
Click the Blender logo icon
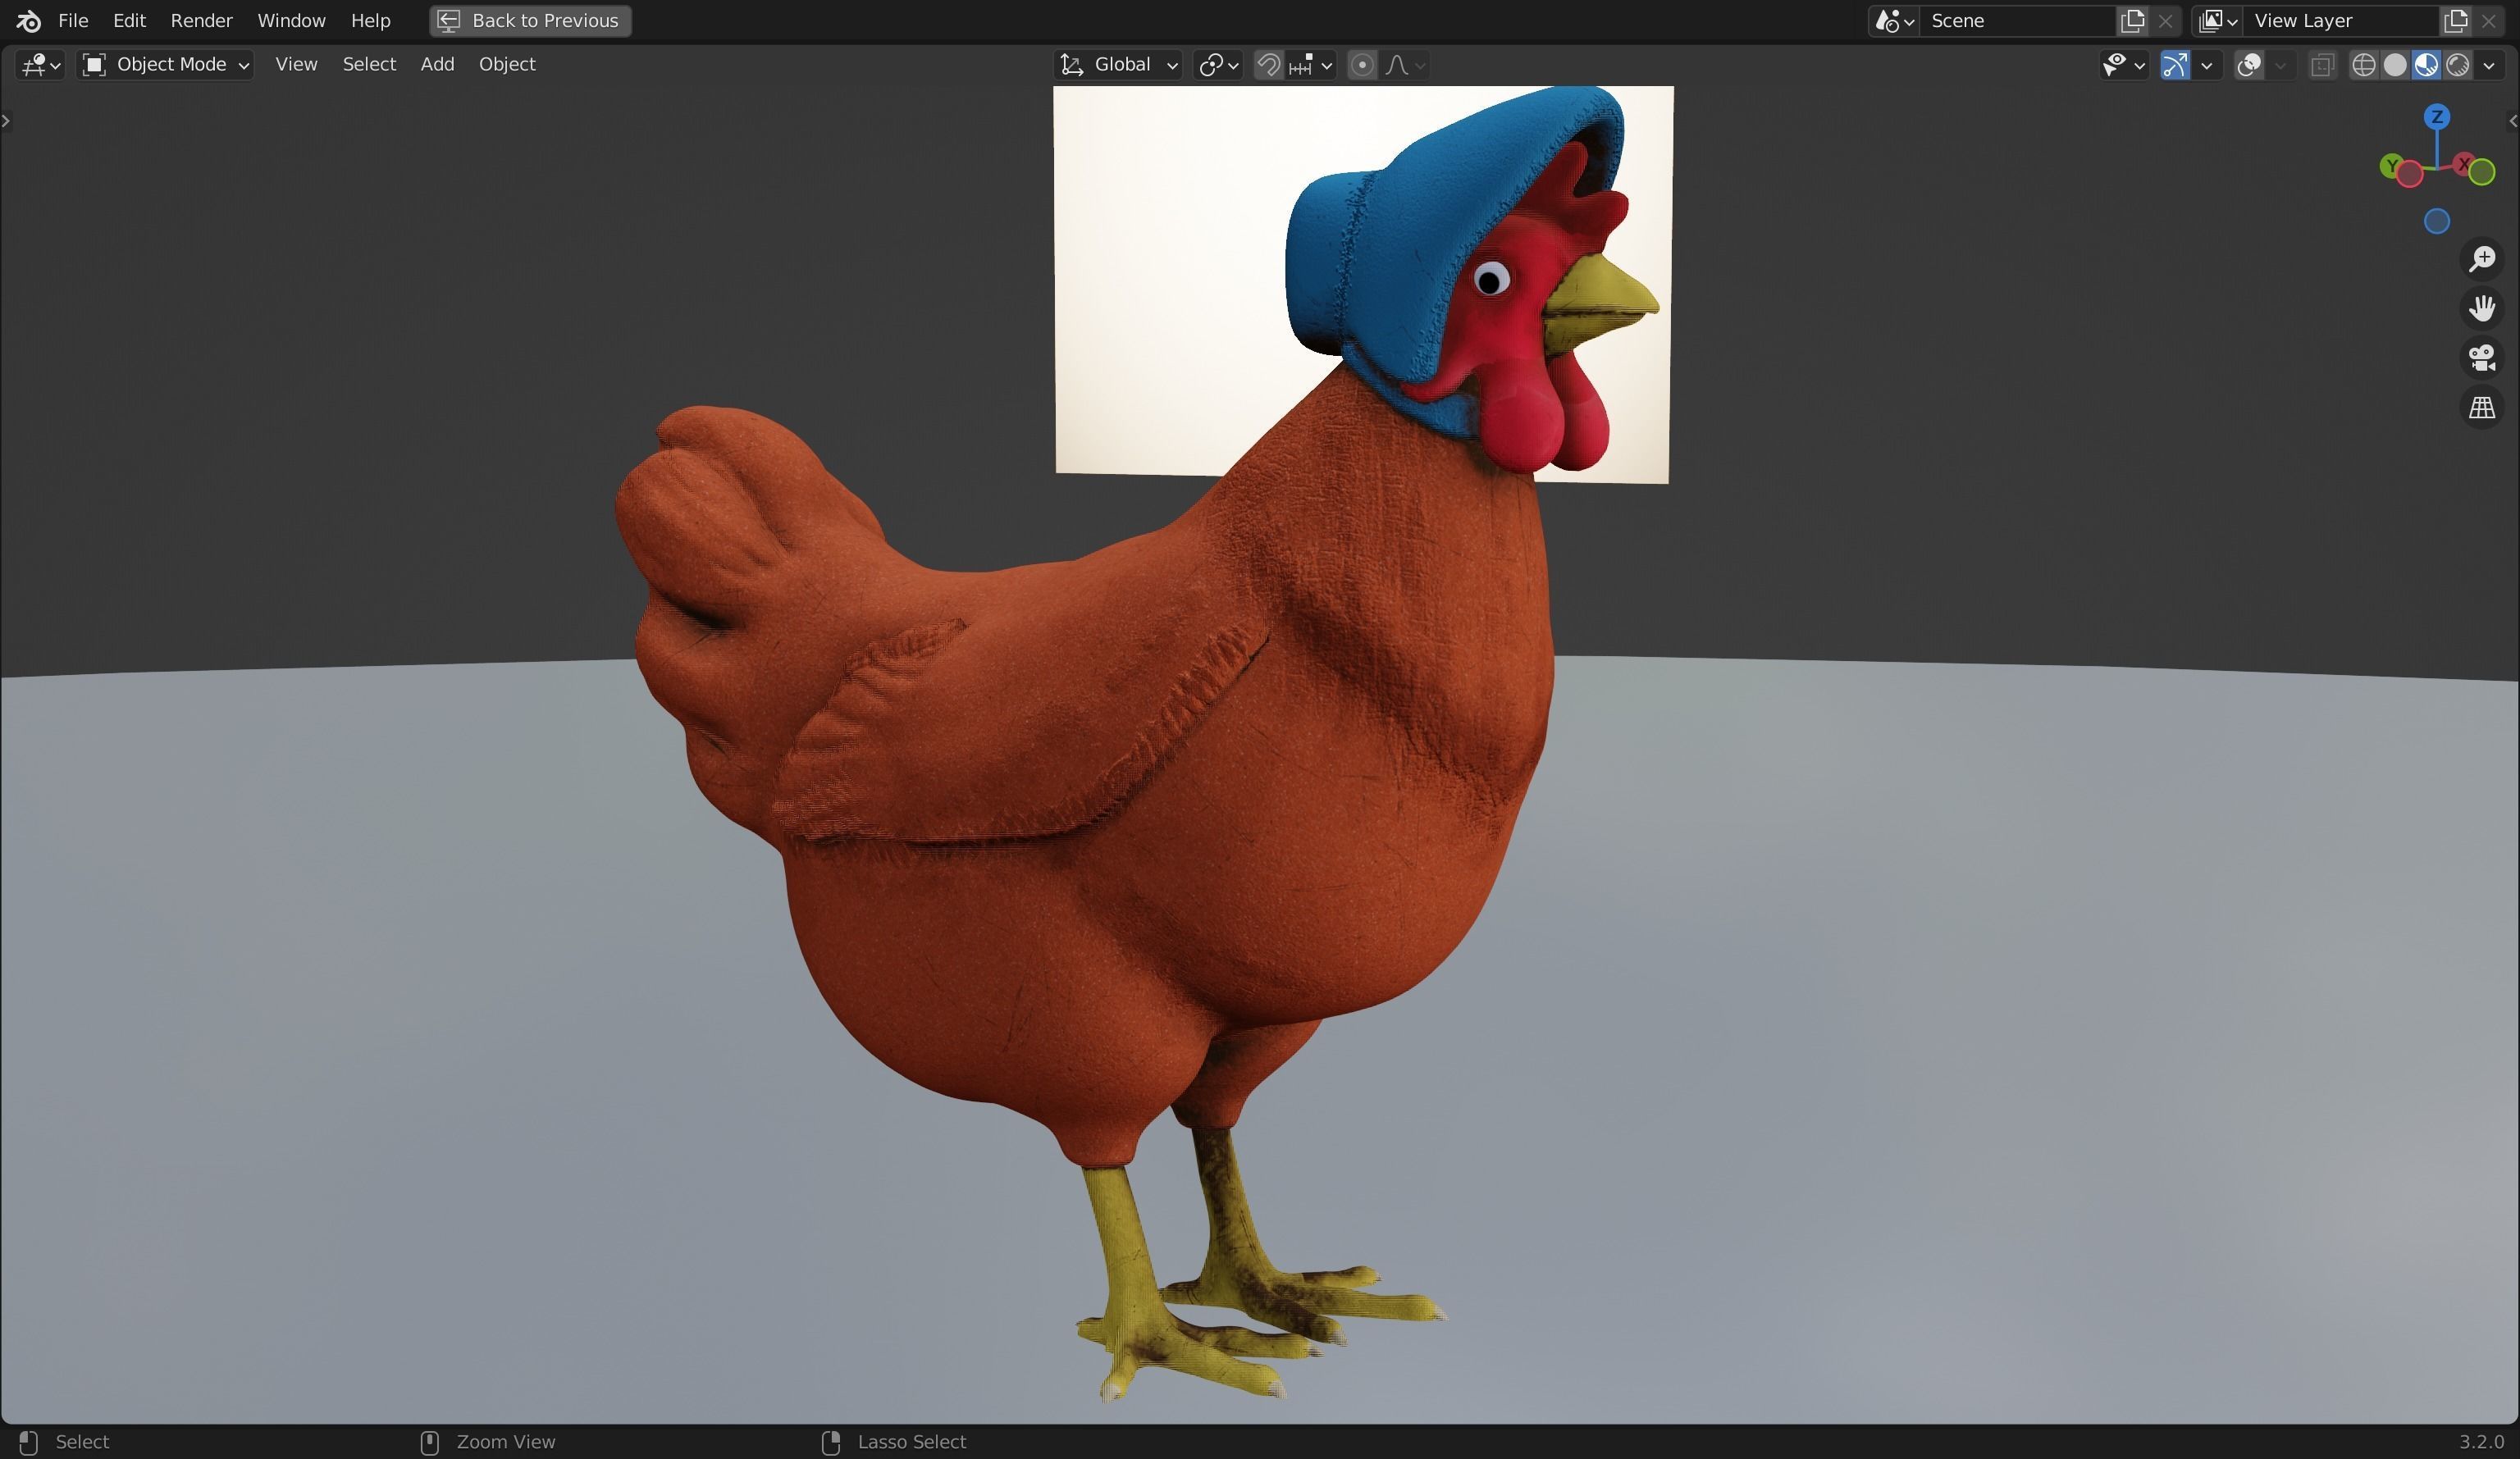pos(28,20)
